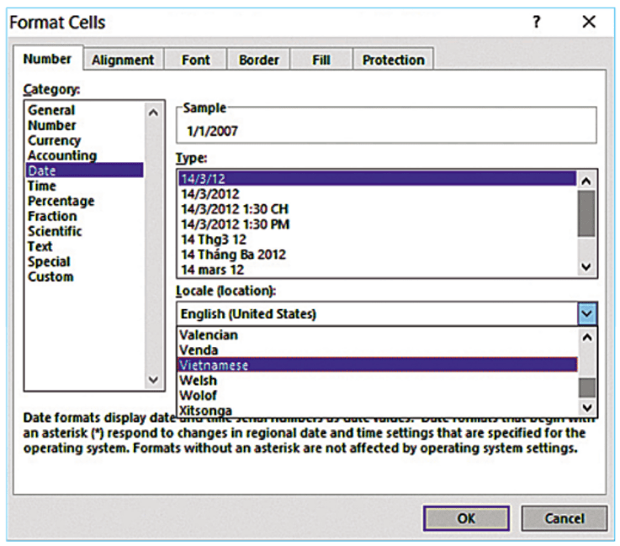Go to the Protection tab
Screen dimensions: 620x546
(x=393, y=60)
